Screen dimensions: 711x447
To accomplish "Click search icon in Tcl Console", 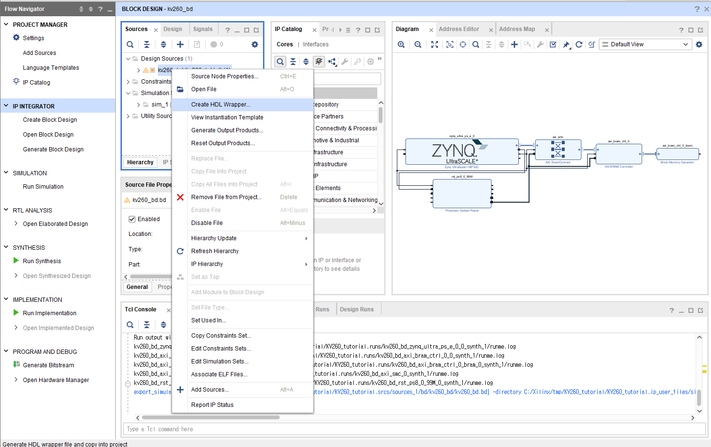I will pos(130,325).
